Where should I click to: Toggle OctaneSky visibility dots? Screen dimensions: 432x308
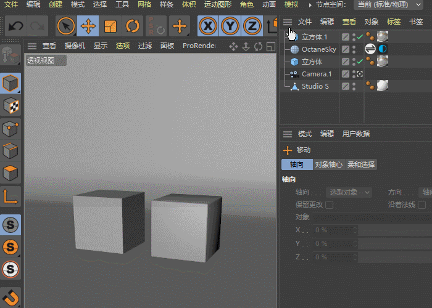pos(354,49)
